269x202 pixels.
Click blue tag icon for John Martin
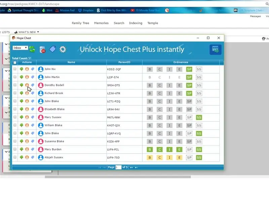coord(33,77)
